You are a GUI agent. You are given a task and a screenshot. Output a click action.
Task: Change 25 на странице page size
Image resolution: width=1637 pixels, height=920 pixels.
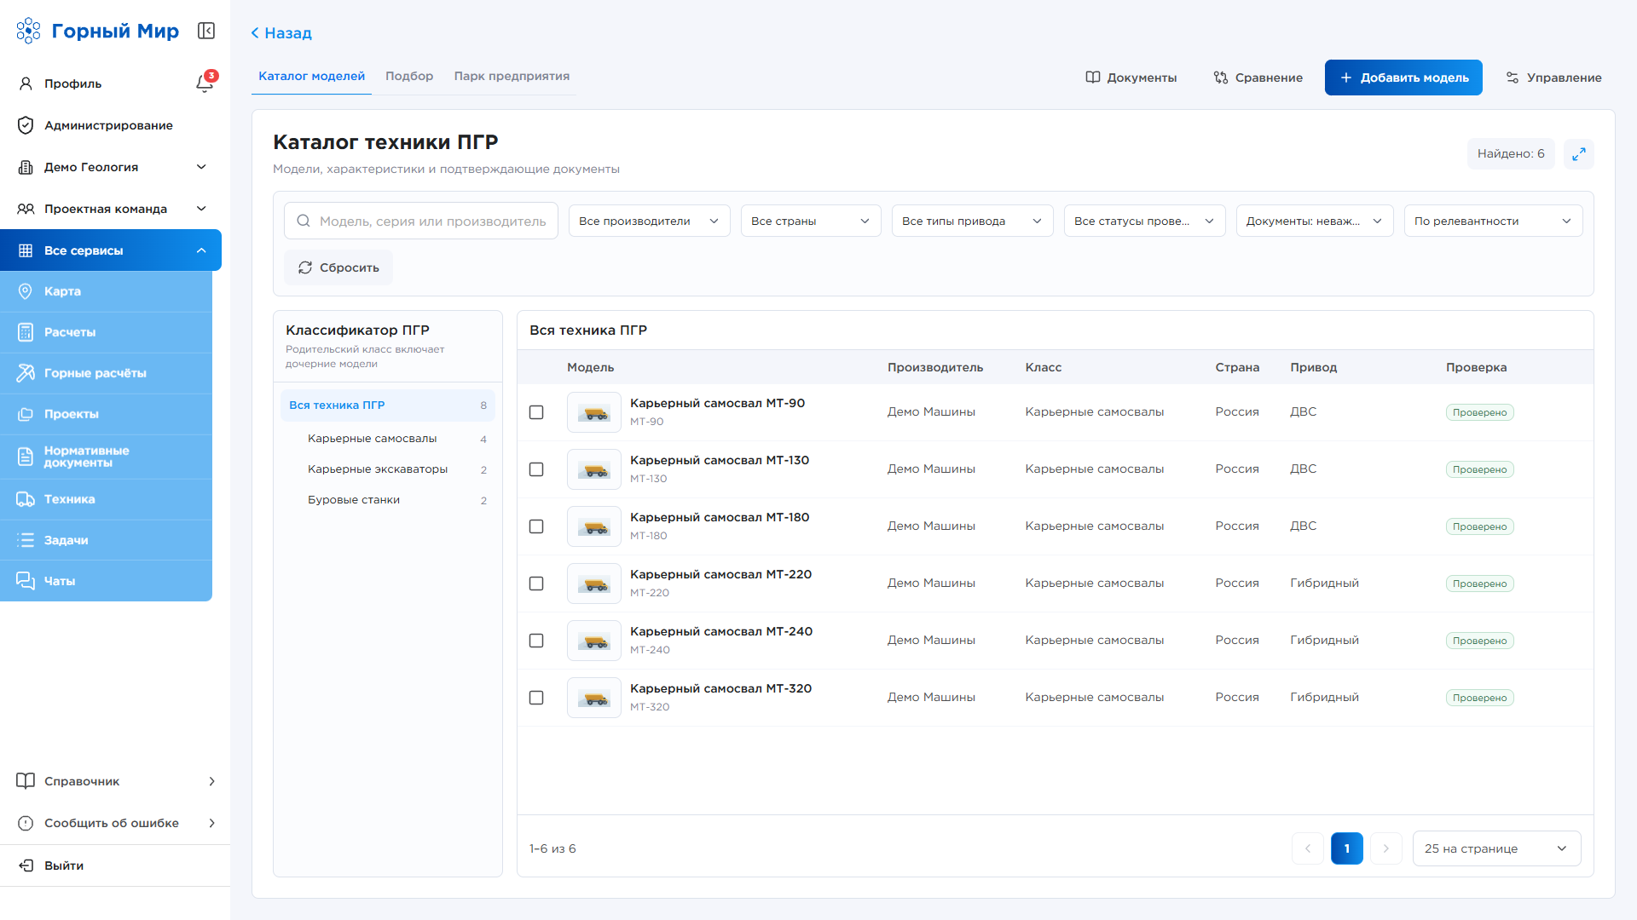(x=1496, y=848)
